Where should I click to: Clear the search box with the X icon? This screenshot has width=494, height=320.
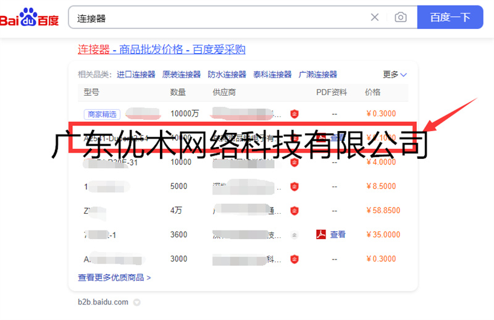point(375,17)
